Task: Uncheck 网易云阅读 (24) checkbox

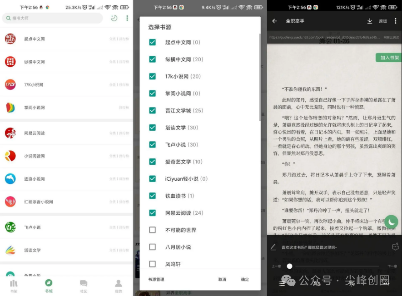Action: pos(152,213)
